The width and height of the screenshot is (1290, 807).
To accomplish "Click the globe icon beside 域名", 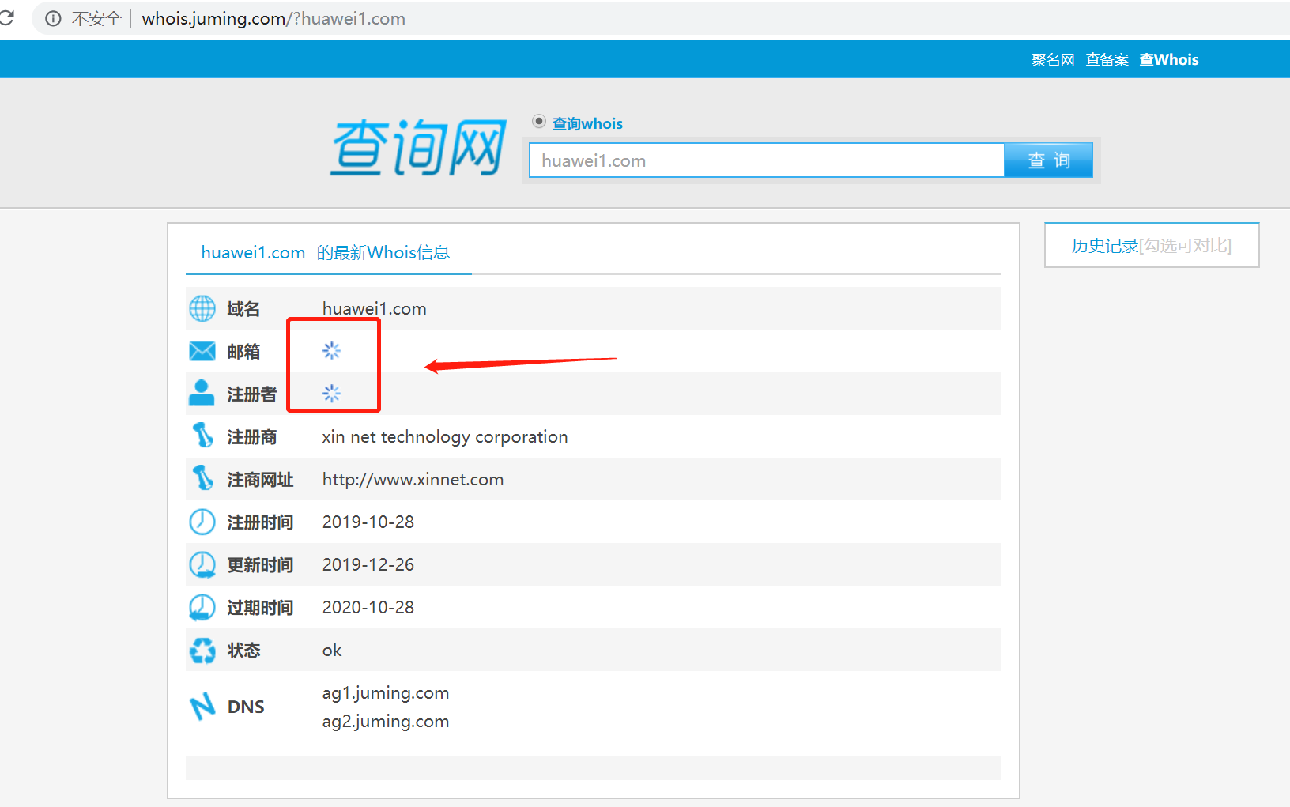I will 202,308.
